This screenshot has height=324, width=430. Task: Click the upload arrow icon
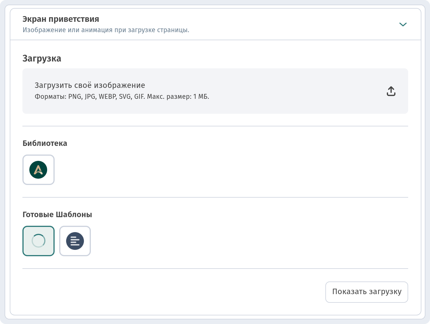click(391, 91)
